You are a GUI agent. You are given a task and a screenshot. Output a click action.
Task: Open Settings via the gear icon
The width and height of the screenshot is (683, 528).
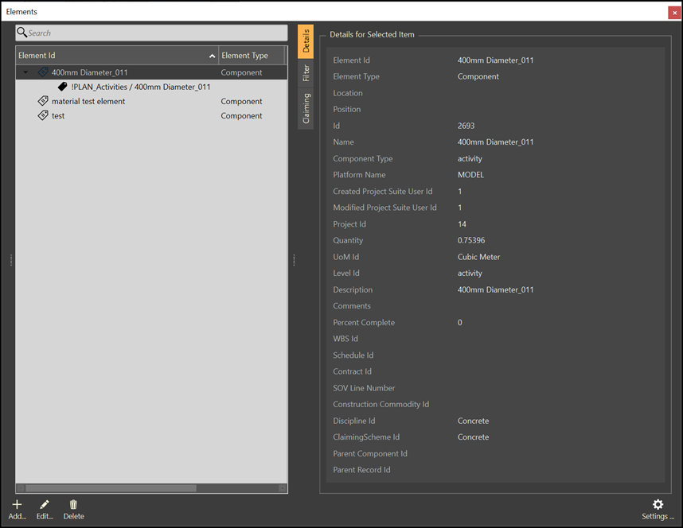(x=658, y=504)
